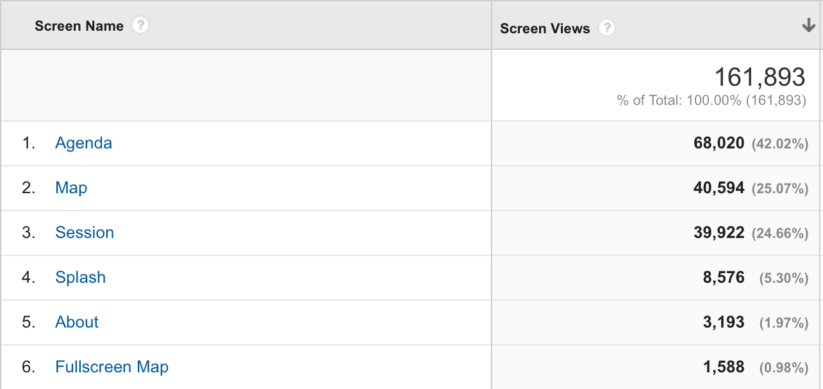Click the 1,588 views value for Fullscreen Map

[724, 367]
